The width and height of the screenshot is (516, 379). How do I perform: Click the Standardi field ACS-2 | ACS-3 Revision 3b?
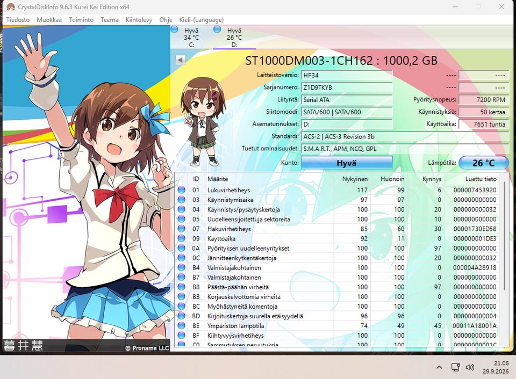(x=405, y=136)
